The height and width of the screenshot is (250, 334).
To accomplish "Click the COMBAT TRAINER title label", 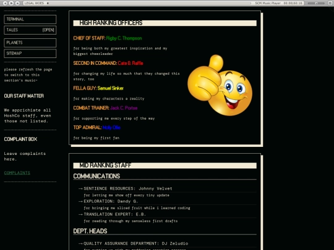I will 91,108.
